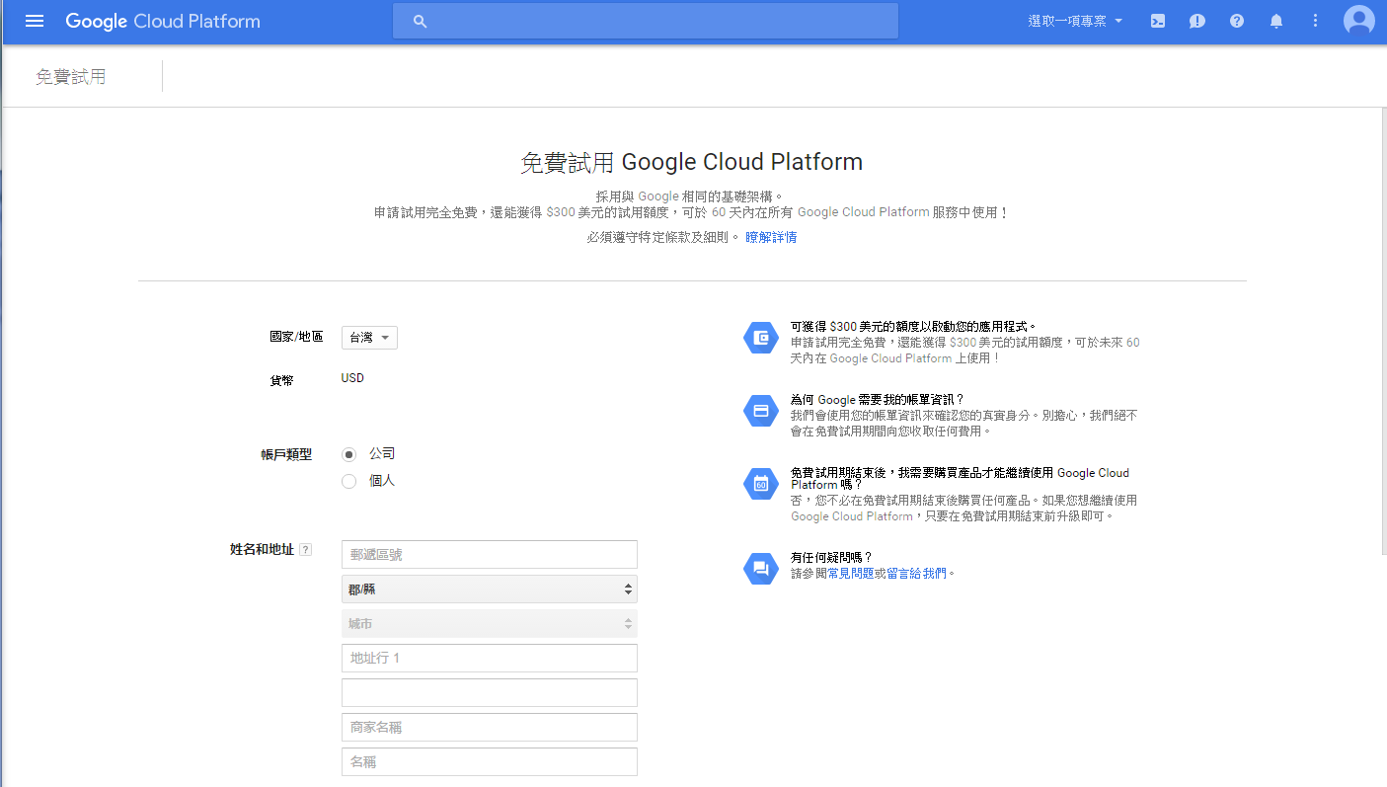Image resolution: width=1387 pixels, height=787 pixels.
Task: Click the 免費試用 Google Cloud Platform heading
Action: 692,162
